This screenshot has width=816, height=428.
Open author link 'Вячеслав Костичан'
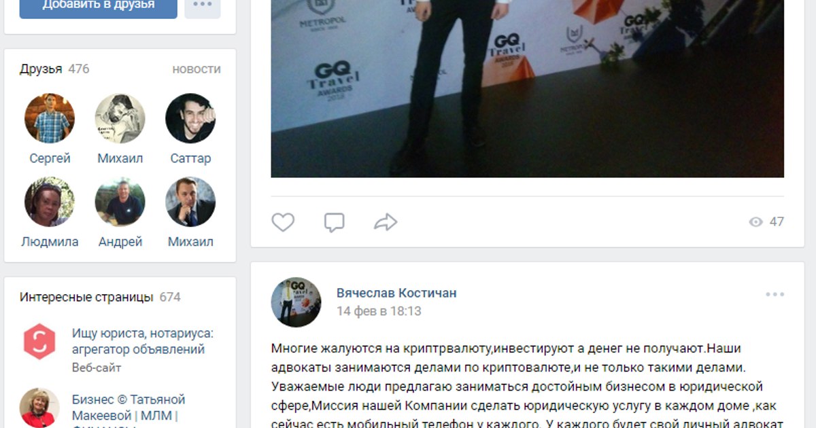[396, 293]
